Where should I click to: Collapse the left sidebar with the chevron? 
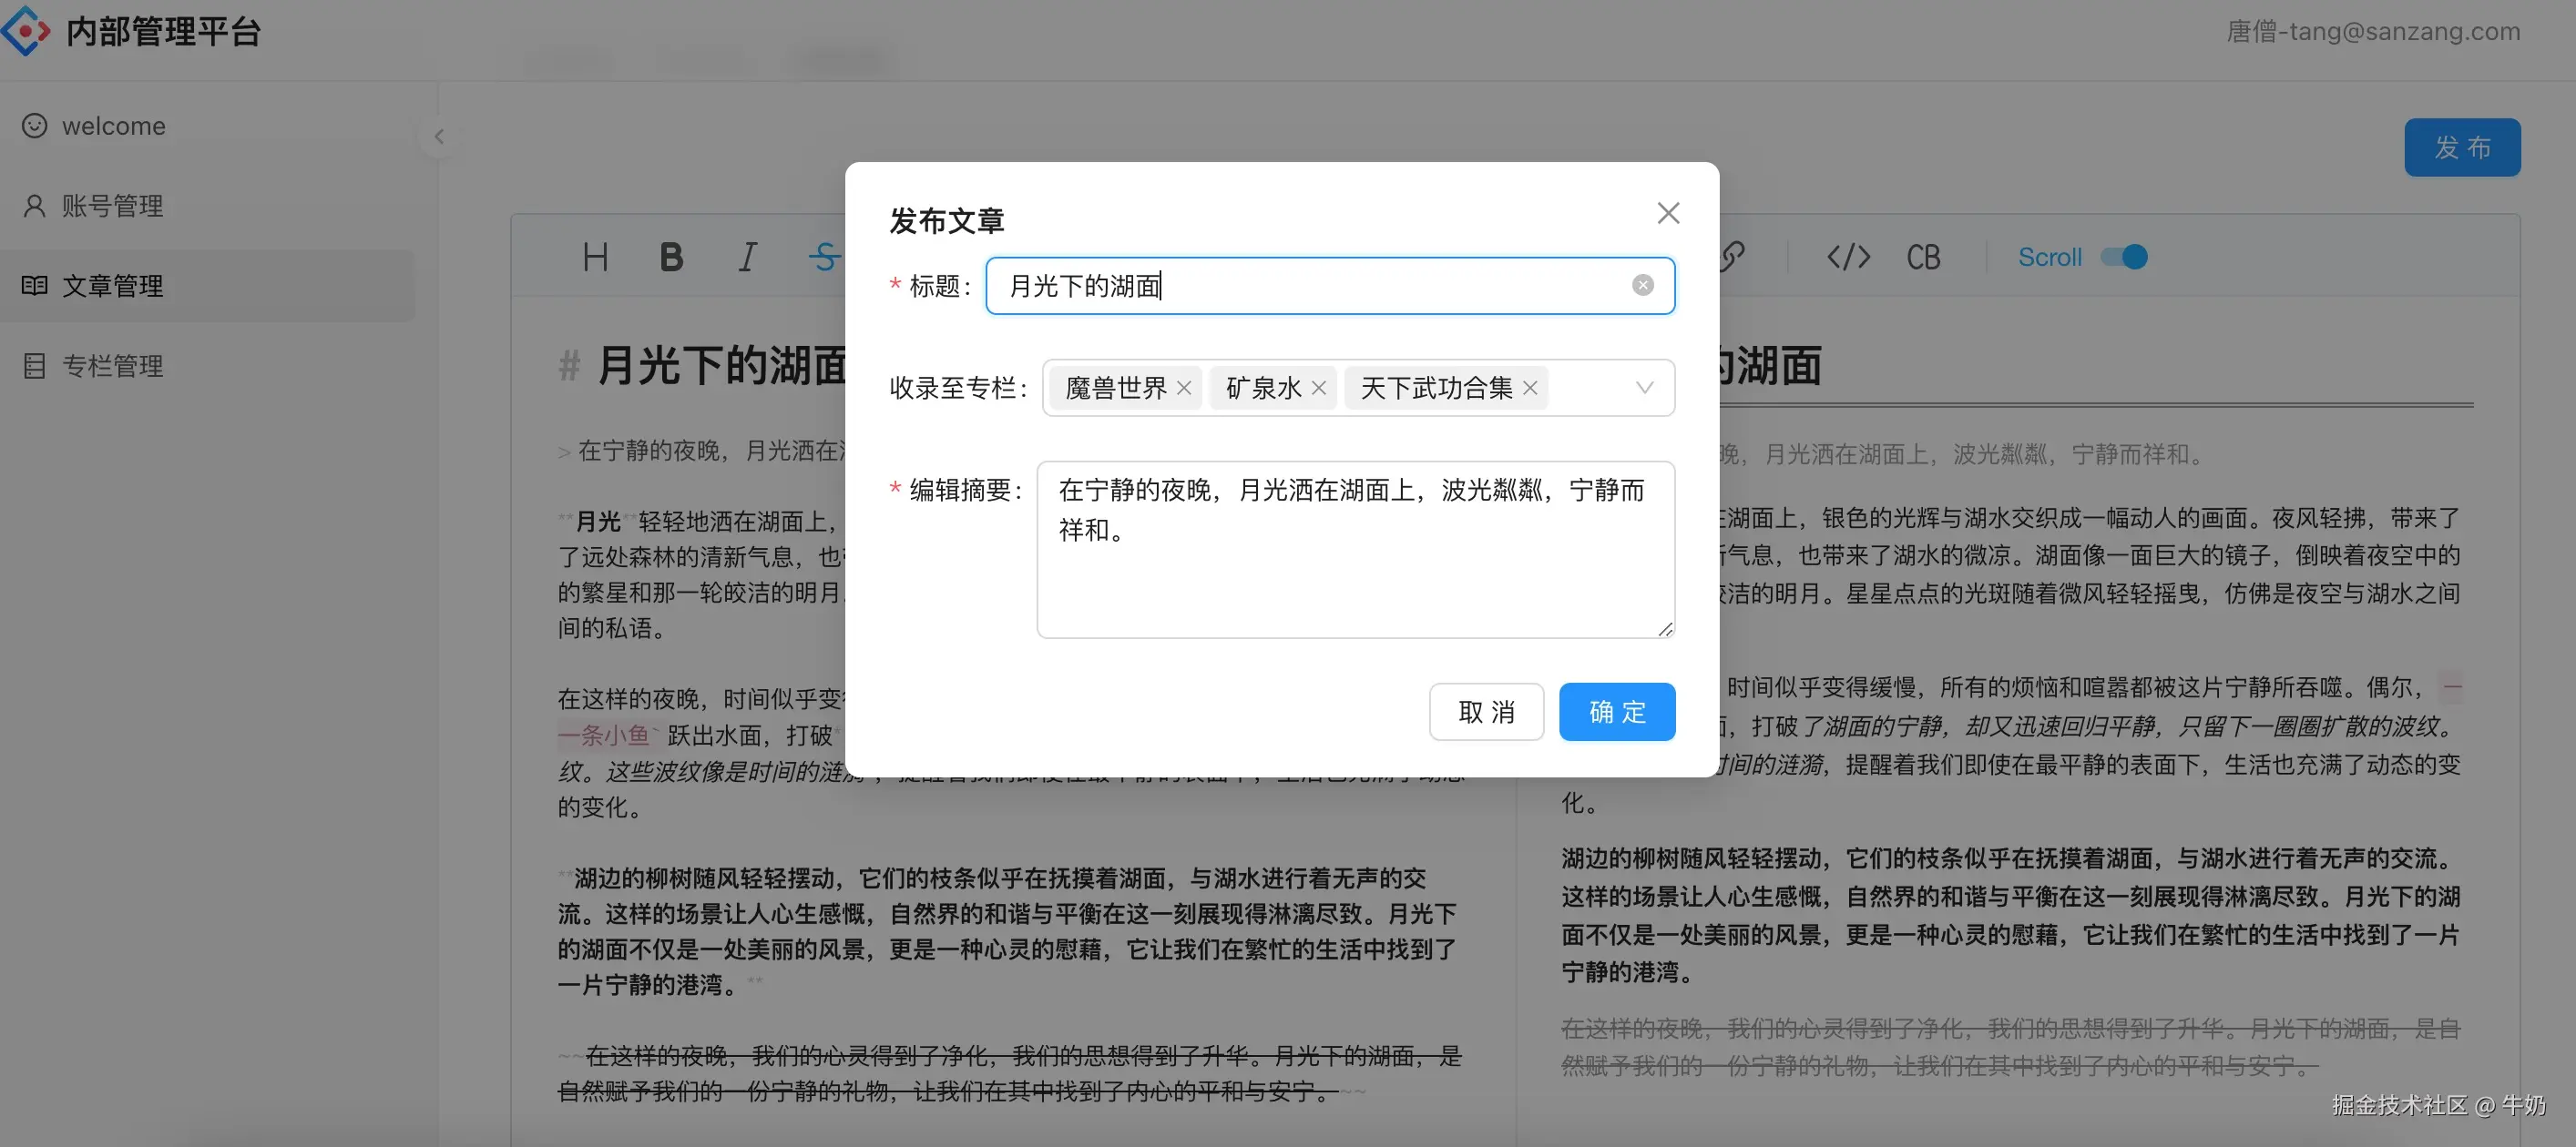coord(438,137)
